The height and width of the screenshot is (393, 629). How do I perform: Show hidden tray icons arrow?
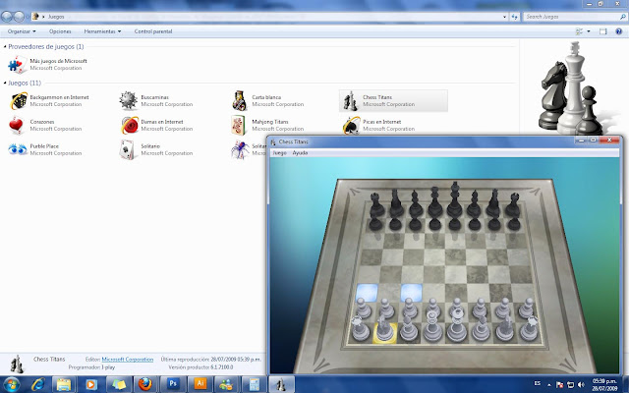[x=548, y=384]
